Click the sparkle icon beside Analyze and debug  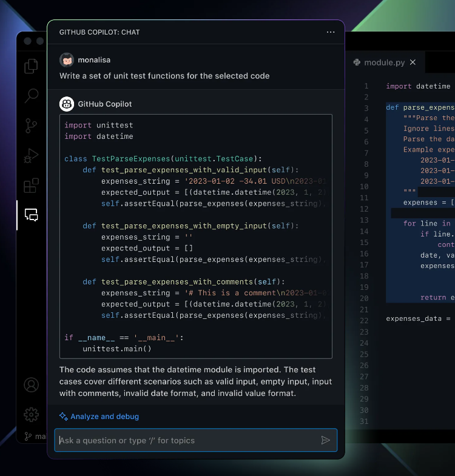64,417
